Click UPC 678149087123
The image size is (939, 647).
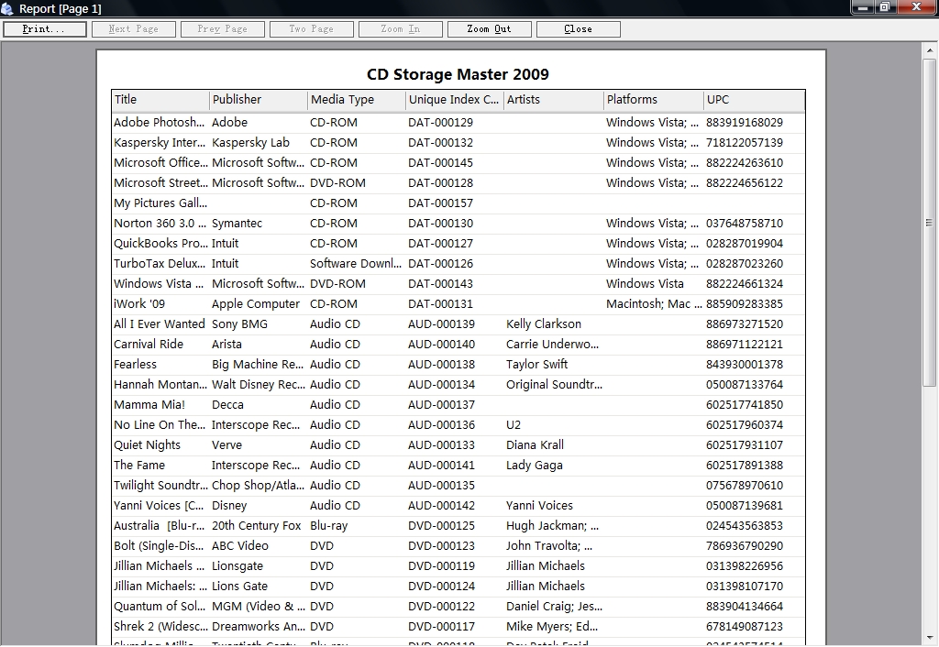pyautogui.click(x=744, y=627)
